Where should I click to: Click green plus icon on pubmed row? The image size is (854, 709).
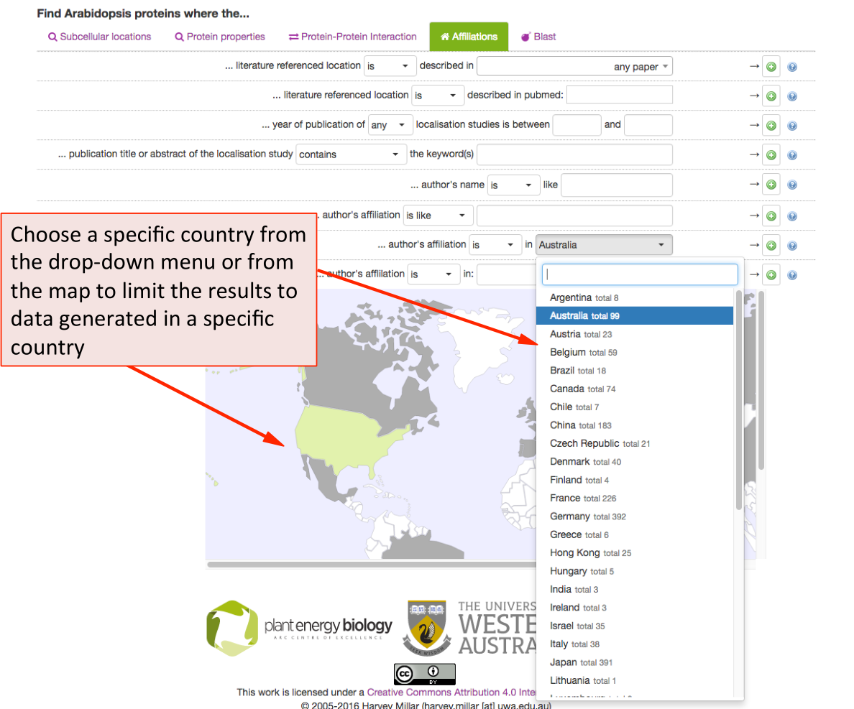(x=771, y=96)
